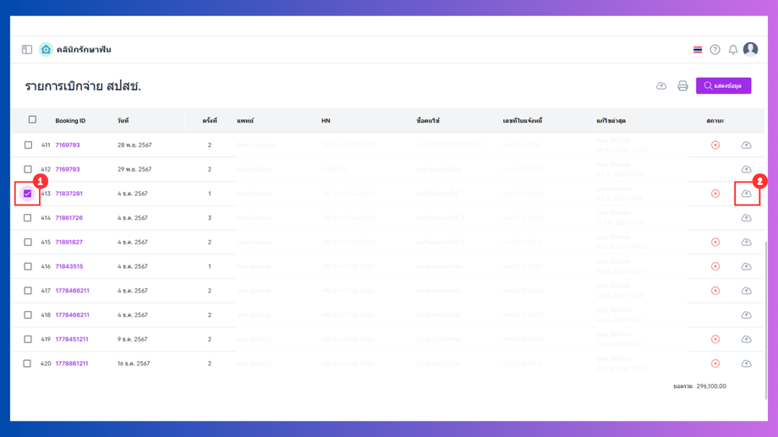Click the Booking ID column header
Image resolution: width=778 pixels, height=437 pixels.
[70, 121]
